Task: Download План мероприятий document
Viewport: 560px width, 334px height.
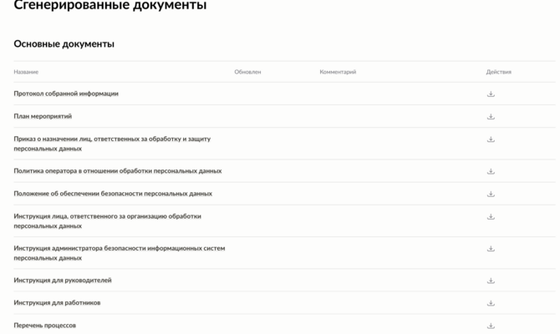Action: click(x=491, y=116)
